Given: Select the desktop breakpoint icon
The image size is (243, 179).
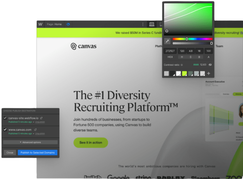Looking at the screenshot, I should [152, 24].
